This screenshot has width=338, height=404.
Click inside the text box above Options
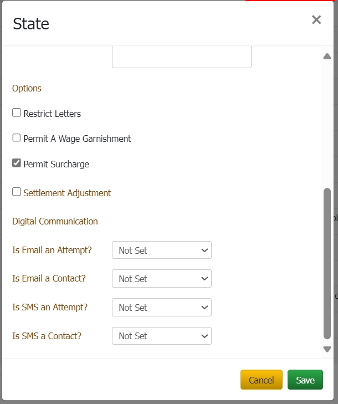coord(181,57)
